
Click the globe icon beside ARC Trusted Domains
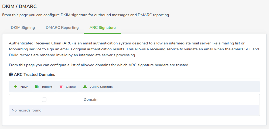(x=11, y=75)
